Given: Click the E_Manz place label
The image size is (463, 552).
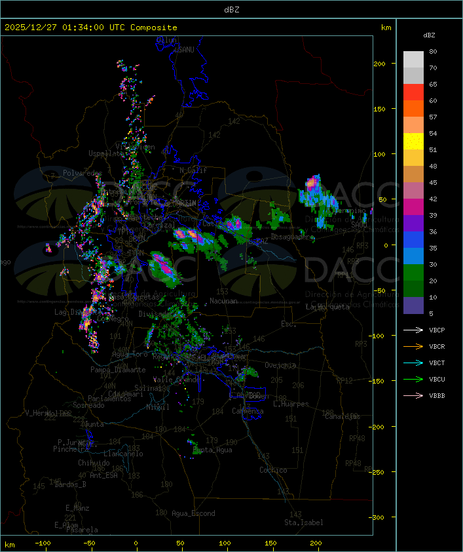Looking at the screenshot, I should click(x=77, y=508).
